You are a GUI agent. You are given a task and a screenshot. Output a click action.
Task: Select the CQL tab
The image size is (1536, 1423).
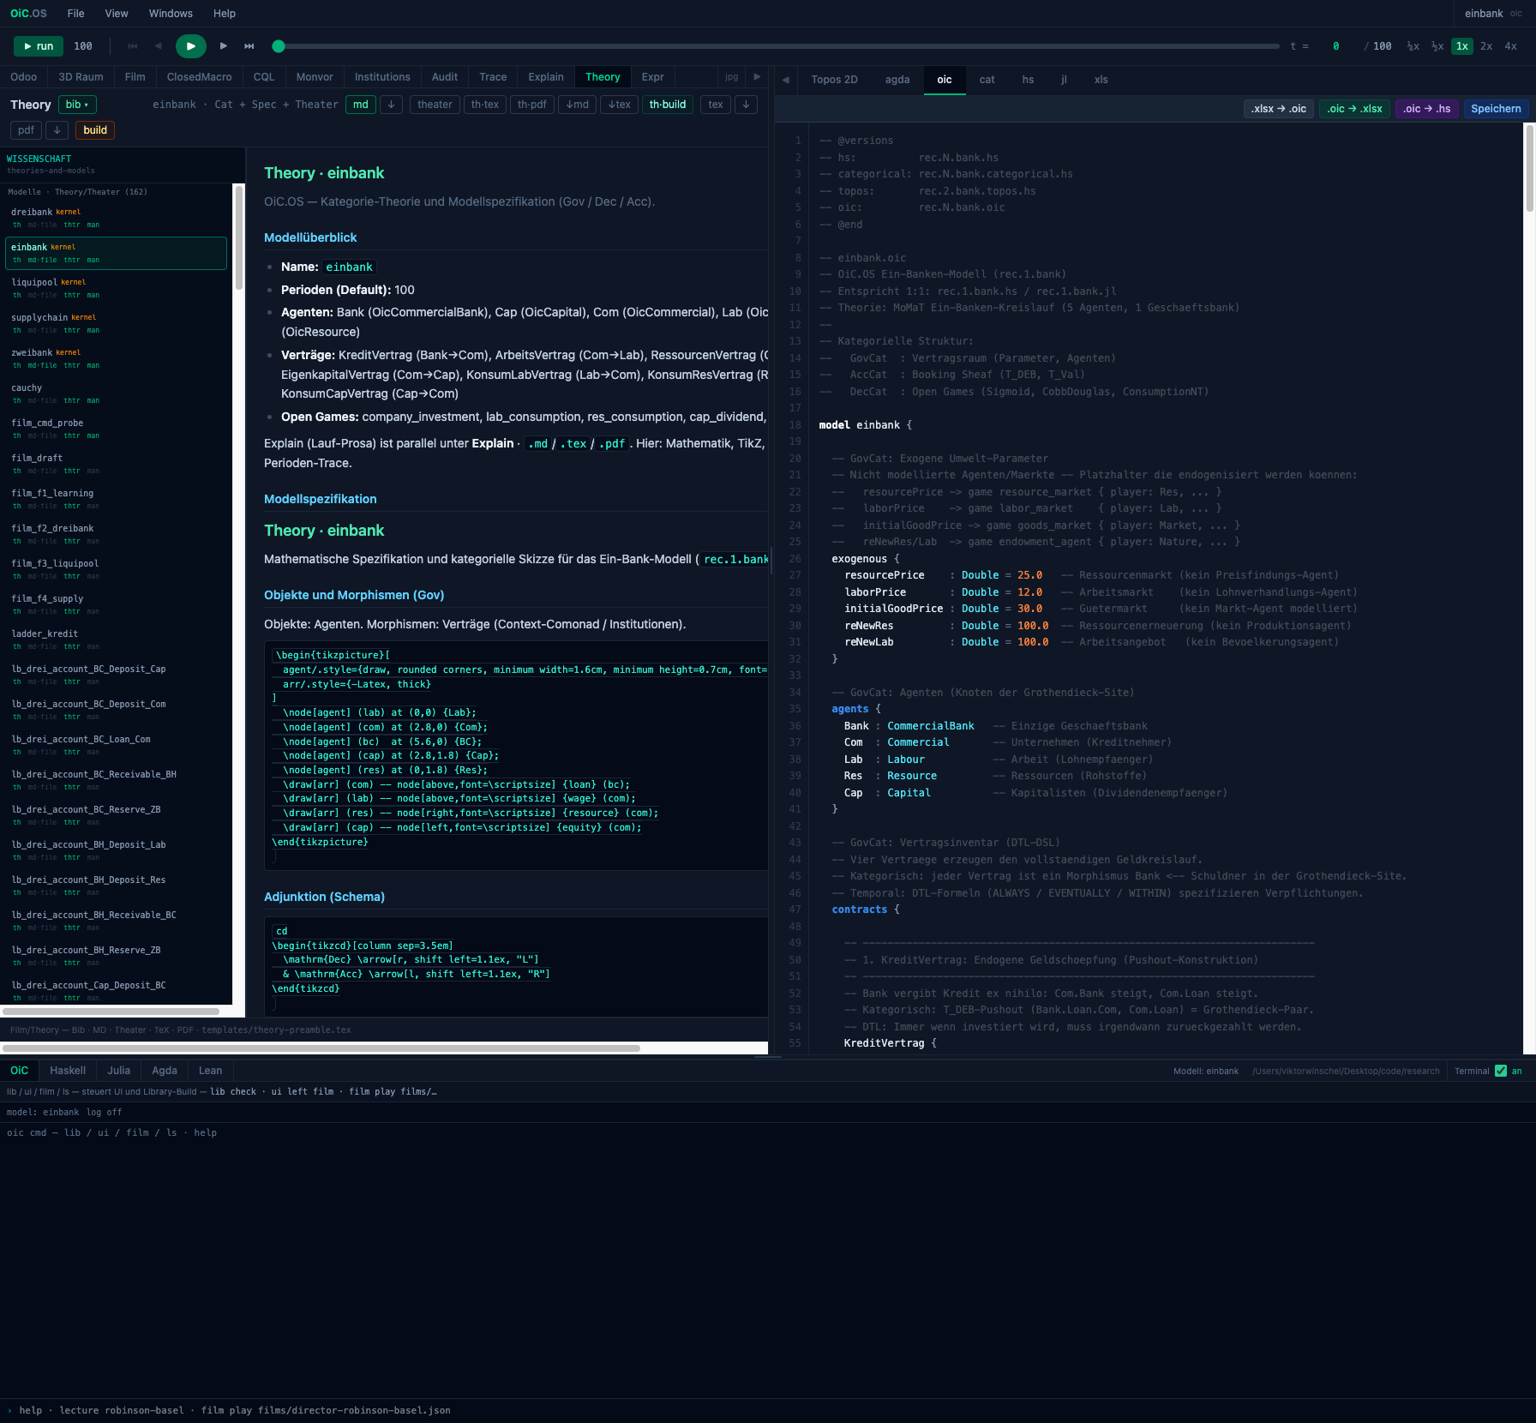pyautogui.click(x=264, y=77)
